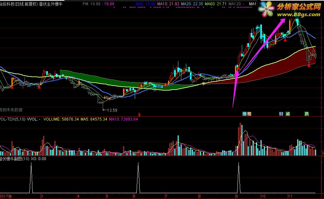Click the tallest red volume bar in September
Screen dimensions: 324x199
(240, 139)
